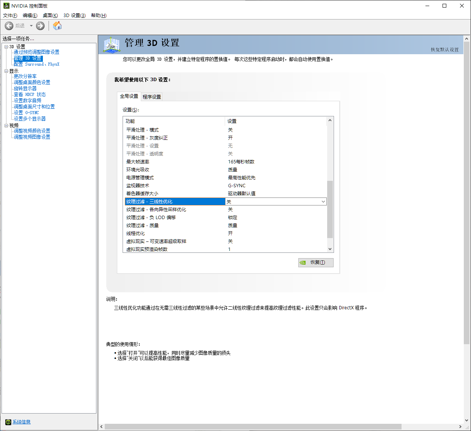Go to the home page icon
Screen dimensions: 471x431
pyautogui.click(x=57, y=26)
